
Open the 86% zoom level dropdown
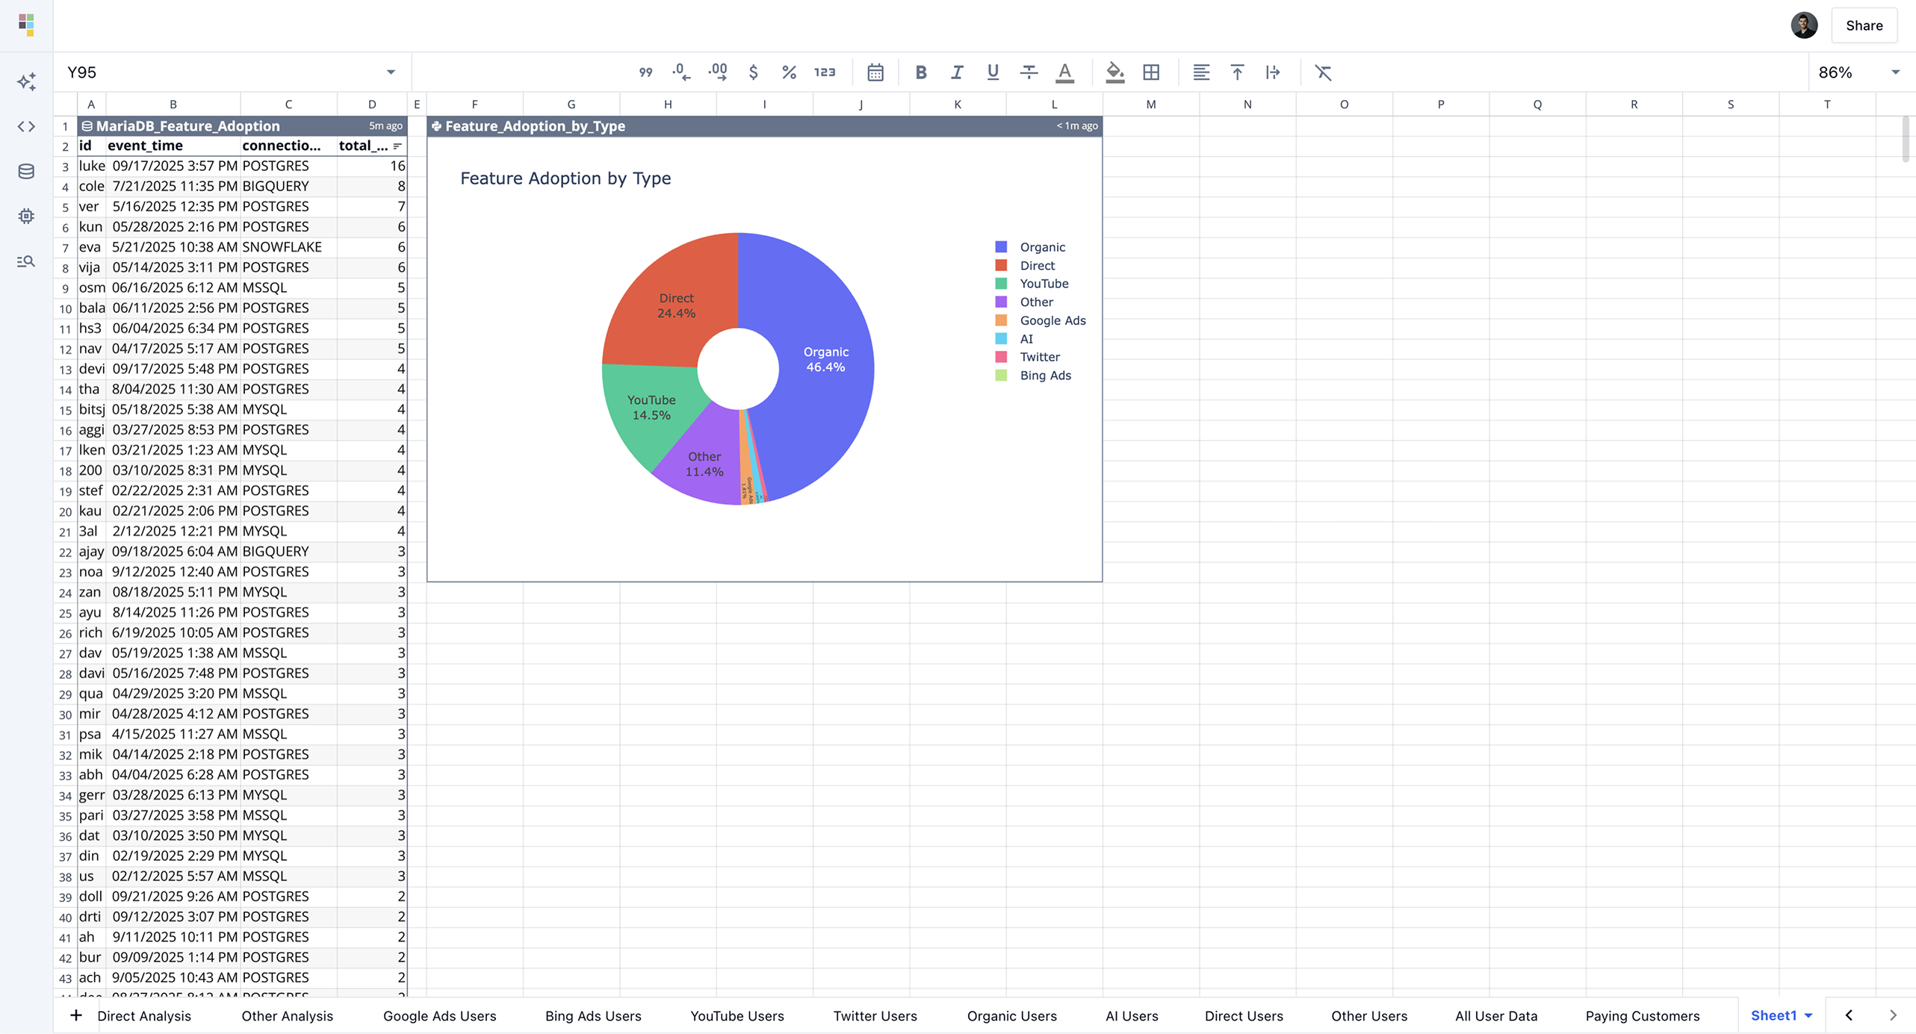(1895, 72)
